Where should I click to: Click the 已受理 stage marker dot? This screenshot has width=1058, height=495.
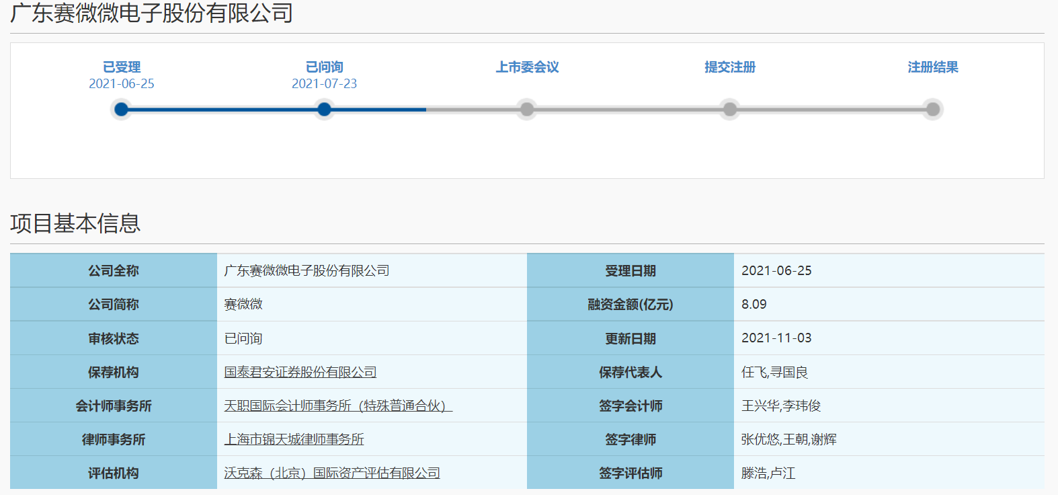point(122,109)
